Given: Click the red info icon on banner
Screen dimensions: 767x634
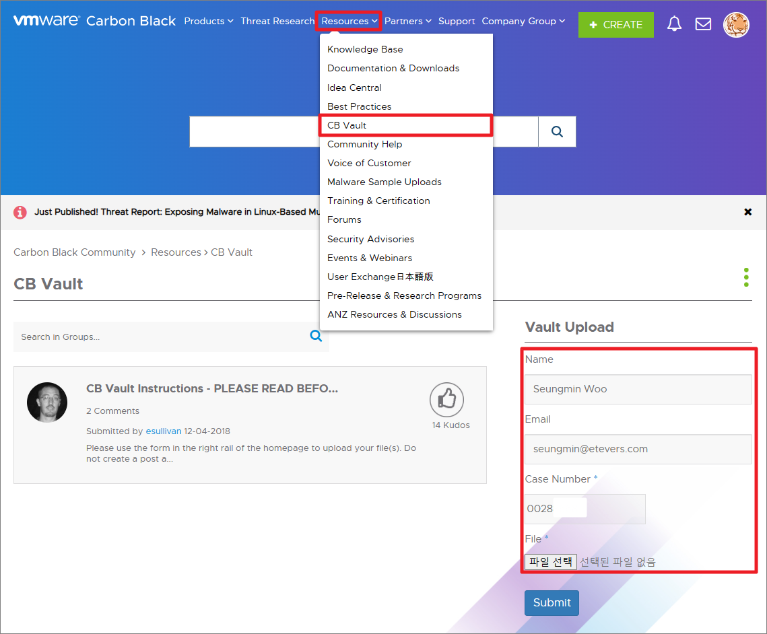Looking at the screenshot, I should point(20,212).
